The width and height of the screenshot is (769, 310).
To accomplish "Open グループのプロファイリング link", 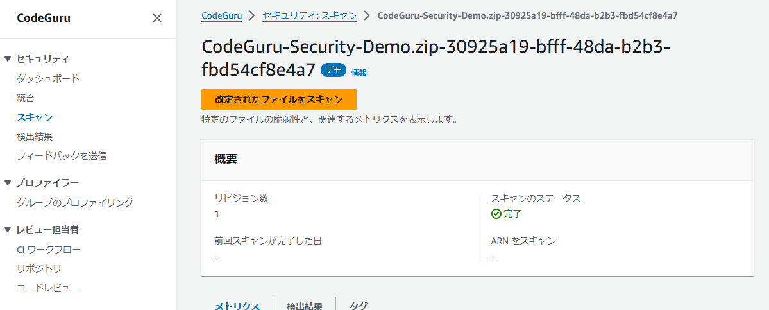I will pos(74,202).
